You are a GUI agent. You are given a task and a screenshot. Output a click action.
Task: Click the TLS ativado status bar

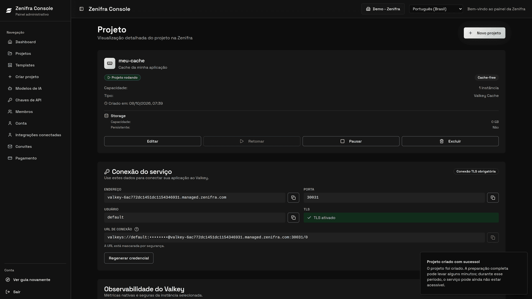[401, 218]
